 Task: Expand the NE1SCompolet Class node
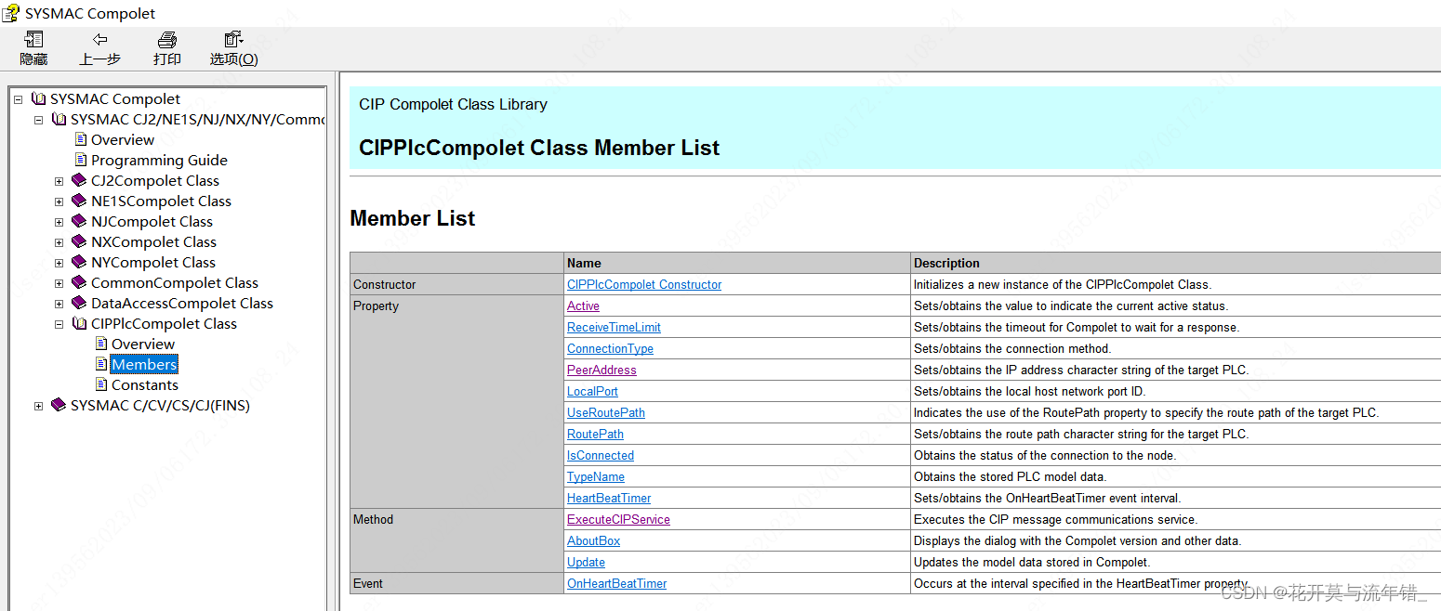coord(59,201)
